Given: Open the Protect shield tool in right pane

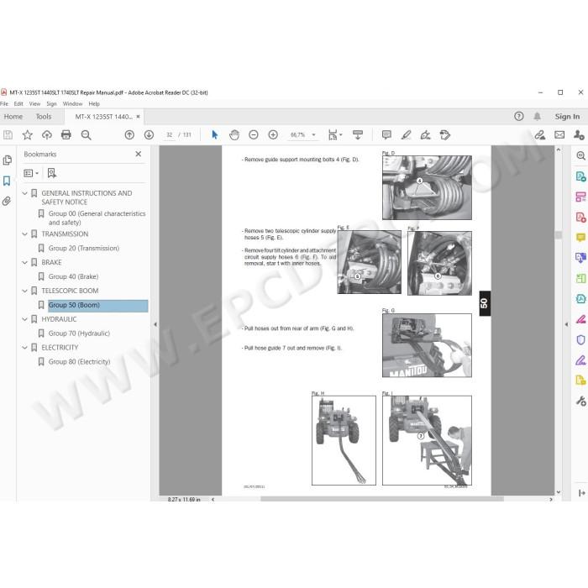Looking at the screenshot, I should point(580,339).
